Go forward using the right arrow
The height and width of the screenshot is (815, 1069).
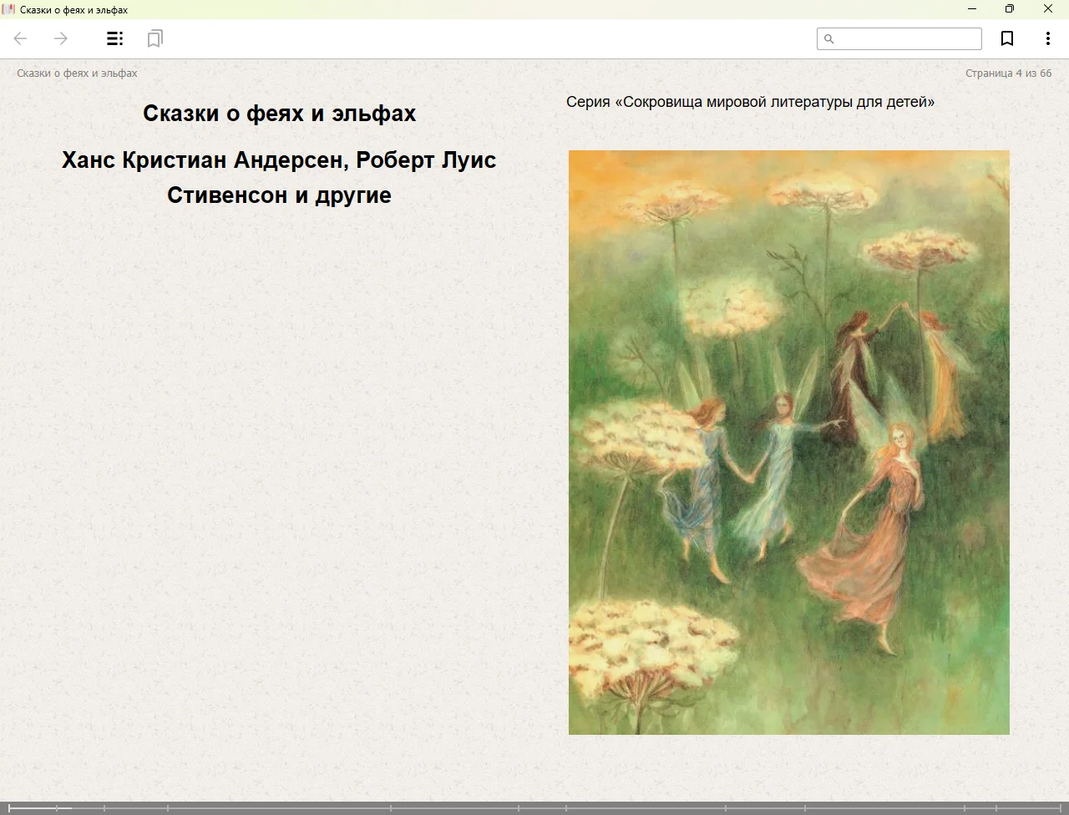tap(61, 38)
